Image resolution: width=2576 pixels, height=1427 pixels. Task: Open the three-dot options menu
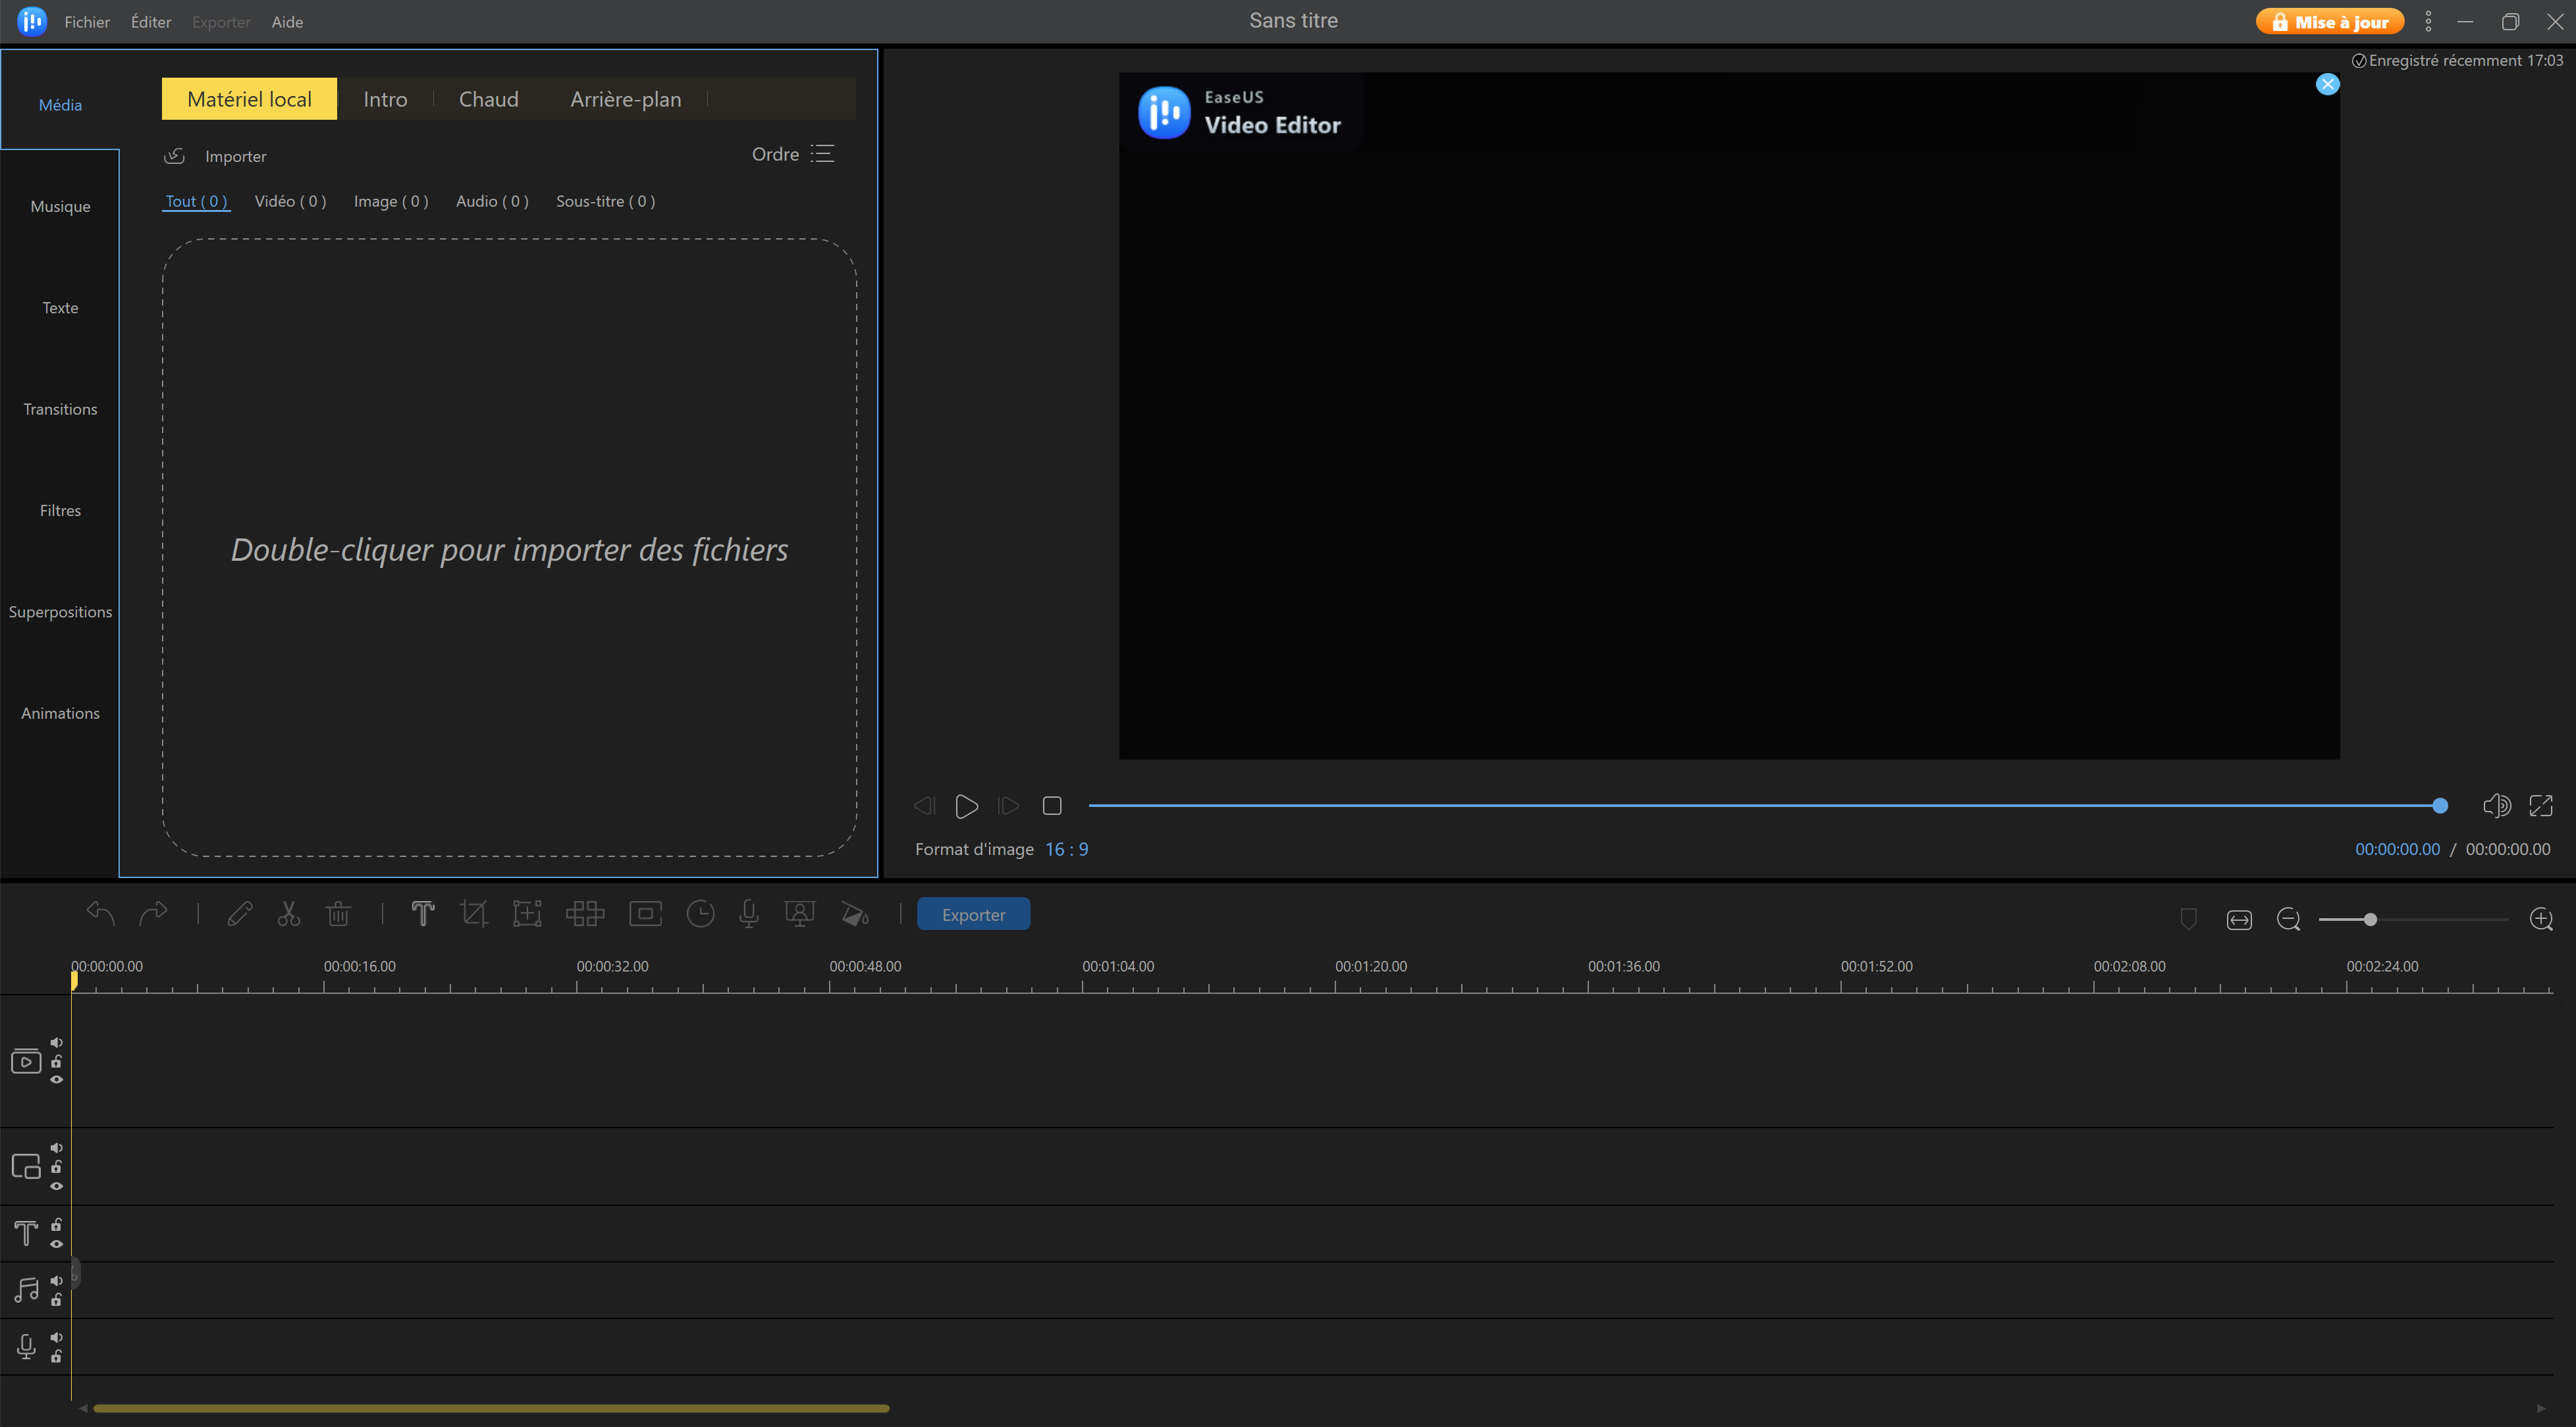pos(2428,21)
